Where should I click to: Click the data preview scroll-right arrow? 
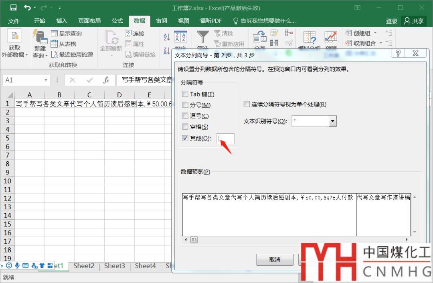407,239
